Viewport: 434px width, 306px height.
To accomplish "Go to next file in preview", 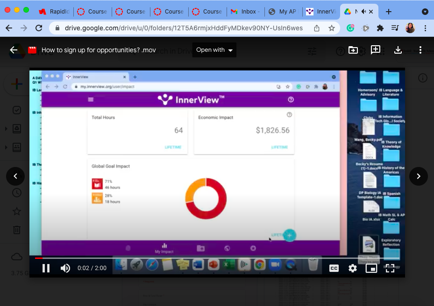I will [419, 176].
